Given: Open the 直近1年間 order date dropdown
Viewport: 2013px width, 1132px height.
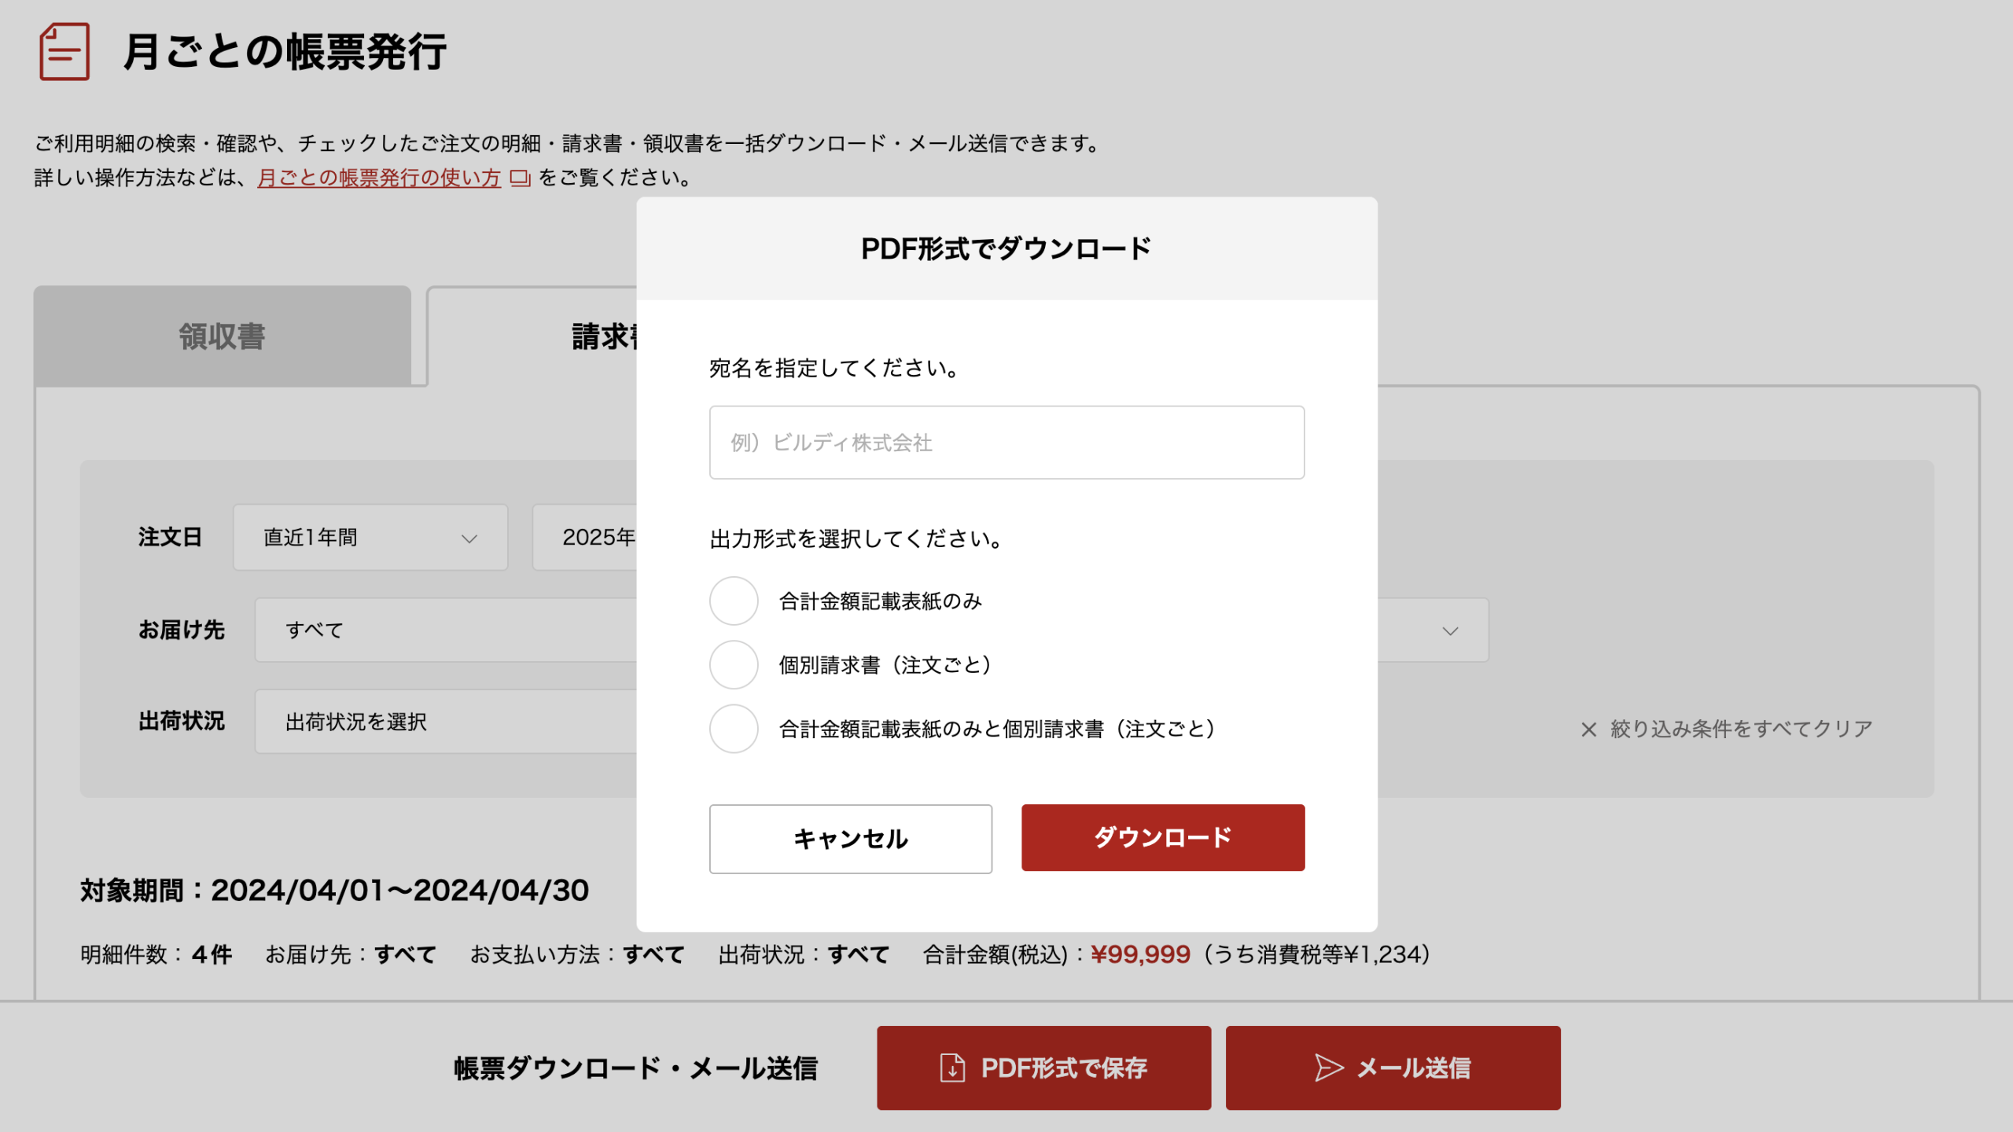Looking at the screenshot, I should point(370,537).
